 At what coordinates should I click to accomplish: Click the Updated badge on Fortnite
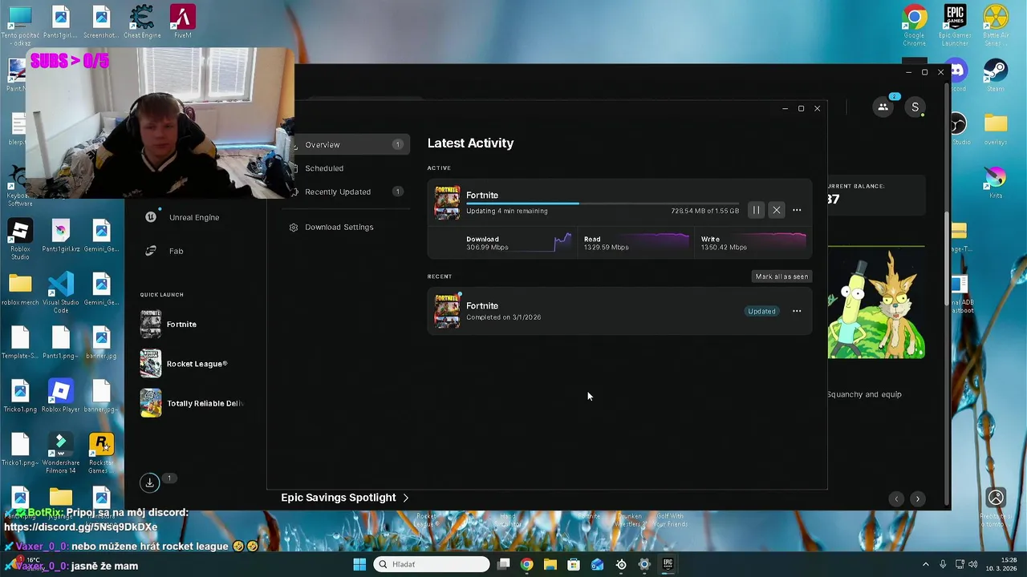pyautogui.click(x=761, y=311)
